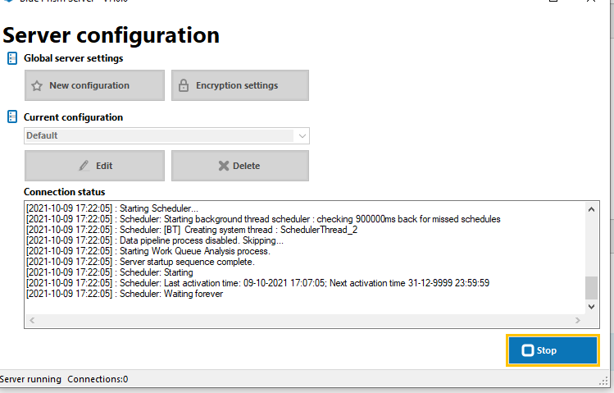614x393 pixels.
Task: Click the New configuration button
Action: [94, 85]
